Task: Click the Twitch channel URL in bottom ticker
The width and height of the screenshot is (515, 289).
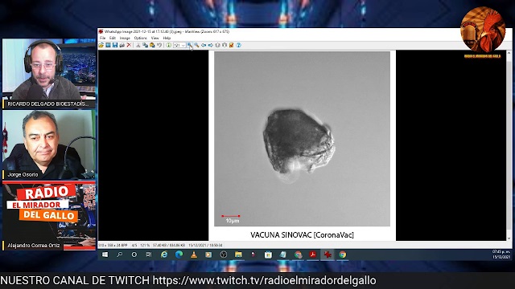Action: [x=265, y=281]
